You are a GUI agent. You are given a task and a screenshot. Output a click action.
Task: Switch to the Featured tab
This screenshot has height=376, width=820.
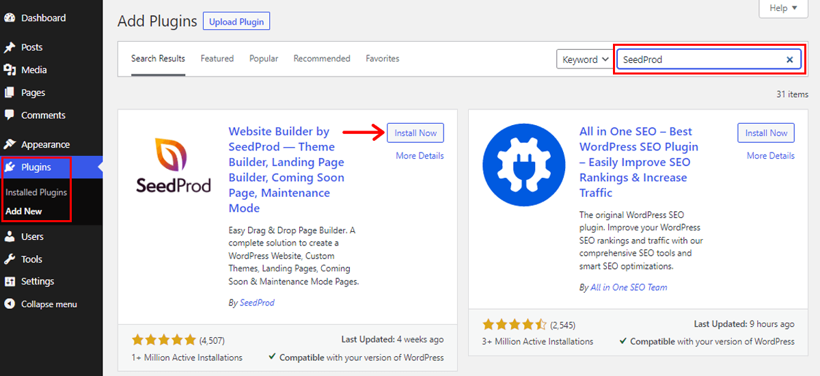coord(217,59)
